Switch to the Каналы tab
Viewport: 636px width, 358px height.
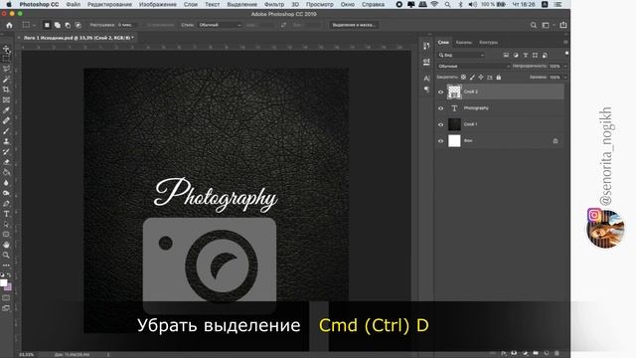(x=464, y=42)
